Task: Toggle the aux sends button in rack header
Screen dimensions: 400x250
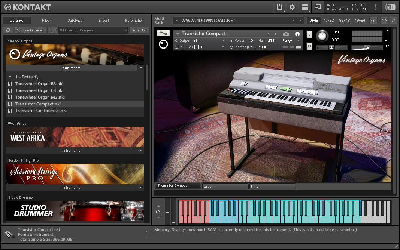Action: (x=384, y=21)
